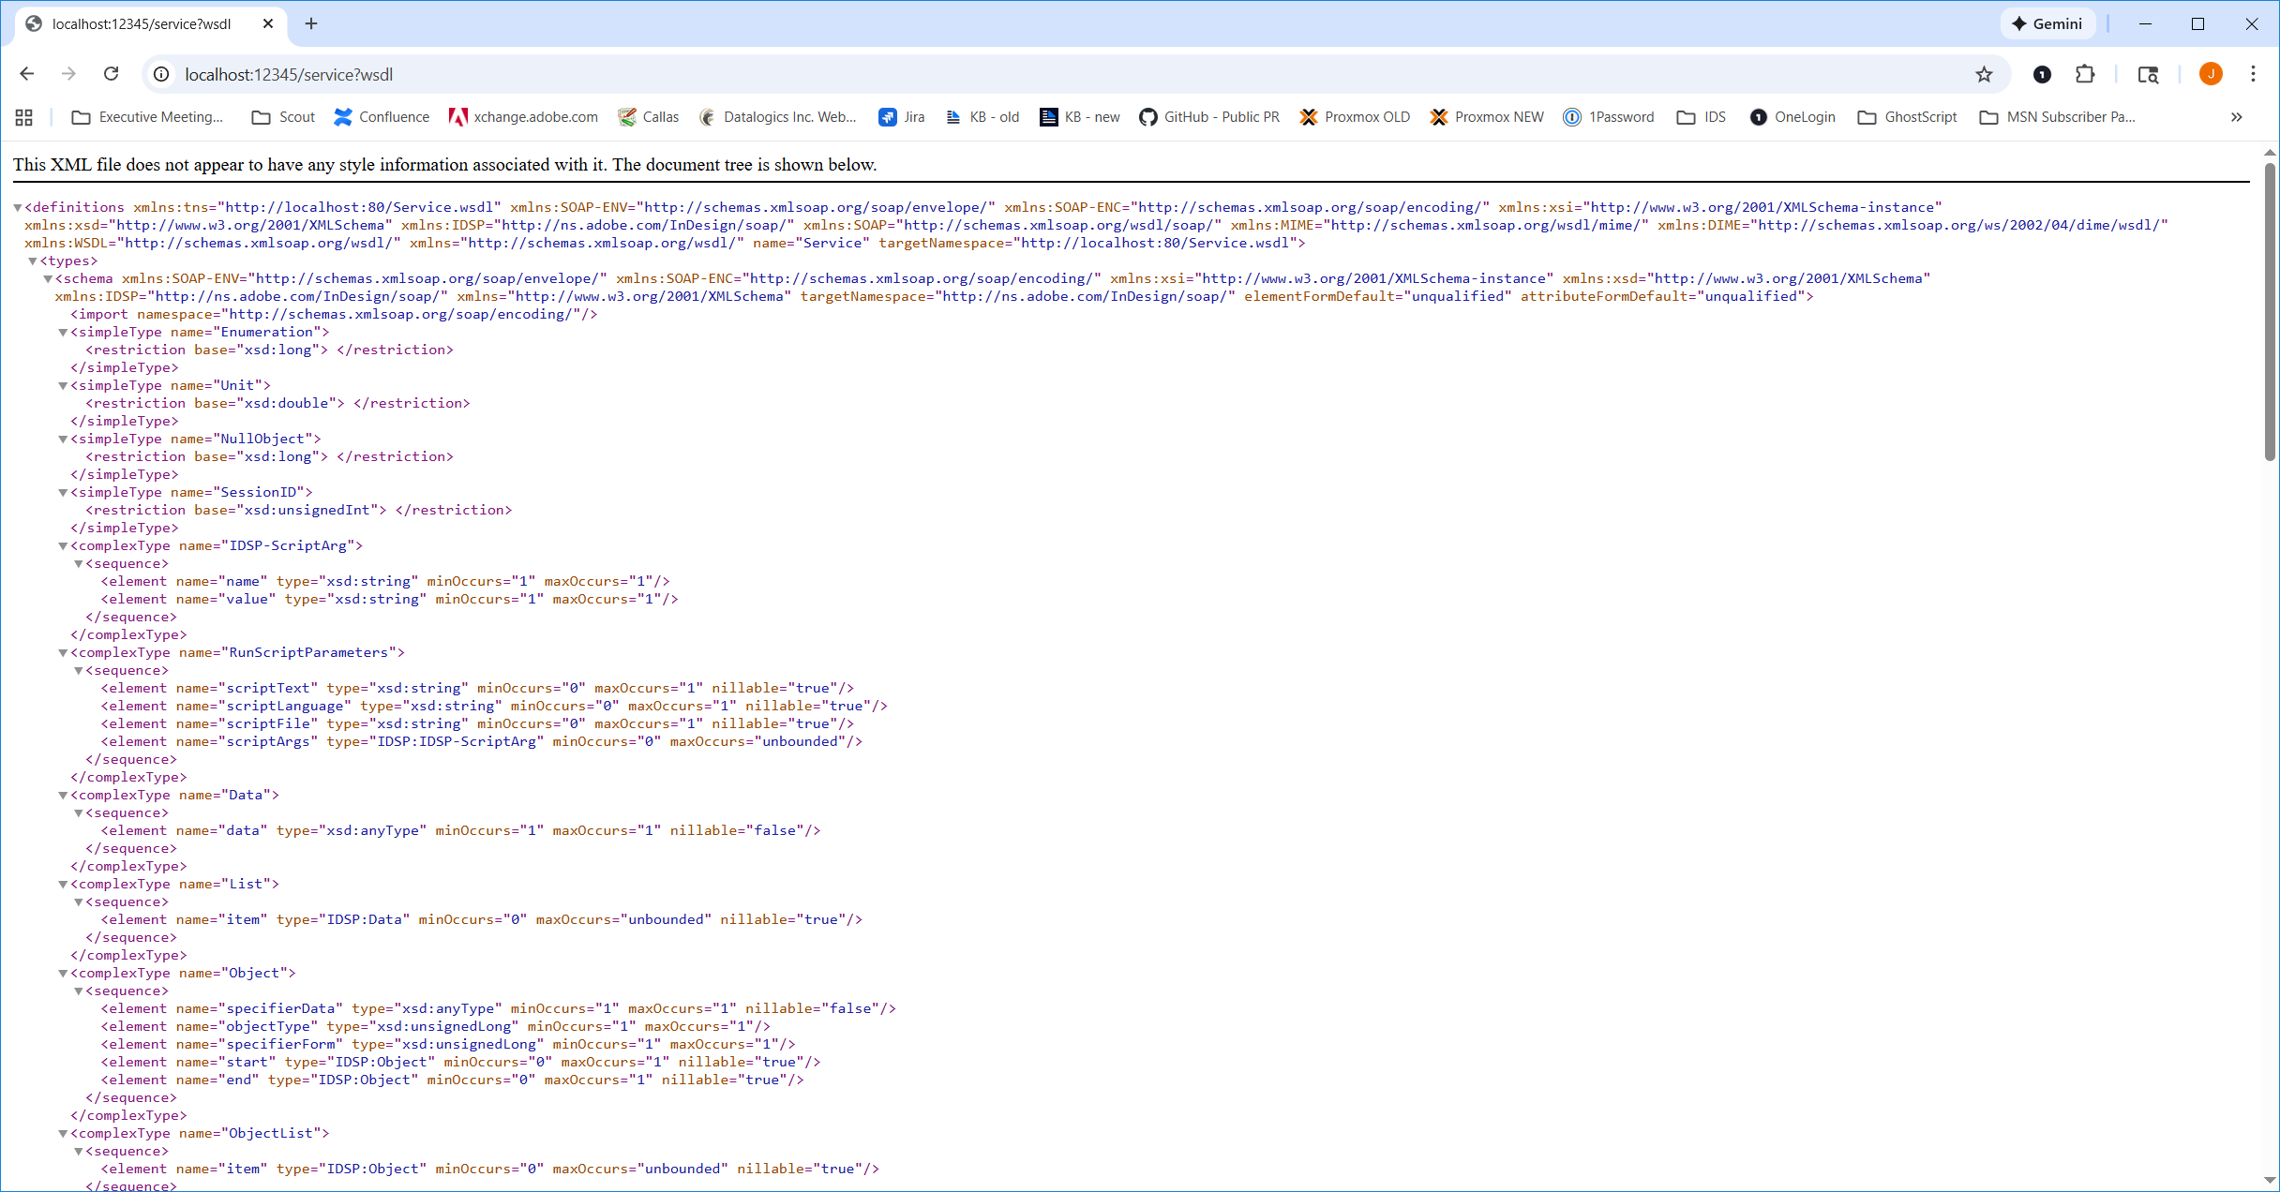2280x1192 pixels.
Task: Open the Chrome three-dot menu
Action: coord(2253,74)
